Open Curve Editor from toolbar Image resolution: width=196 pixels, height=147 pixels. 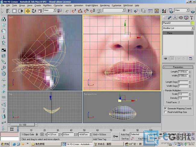pyautogui.click(x=150, y=11)
